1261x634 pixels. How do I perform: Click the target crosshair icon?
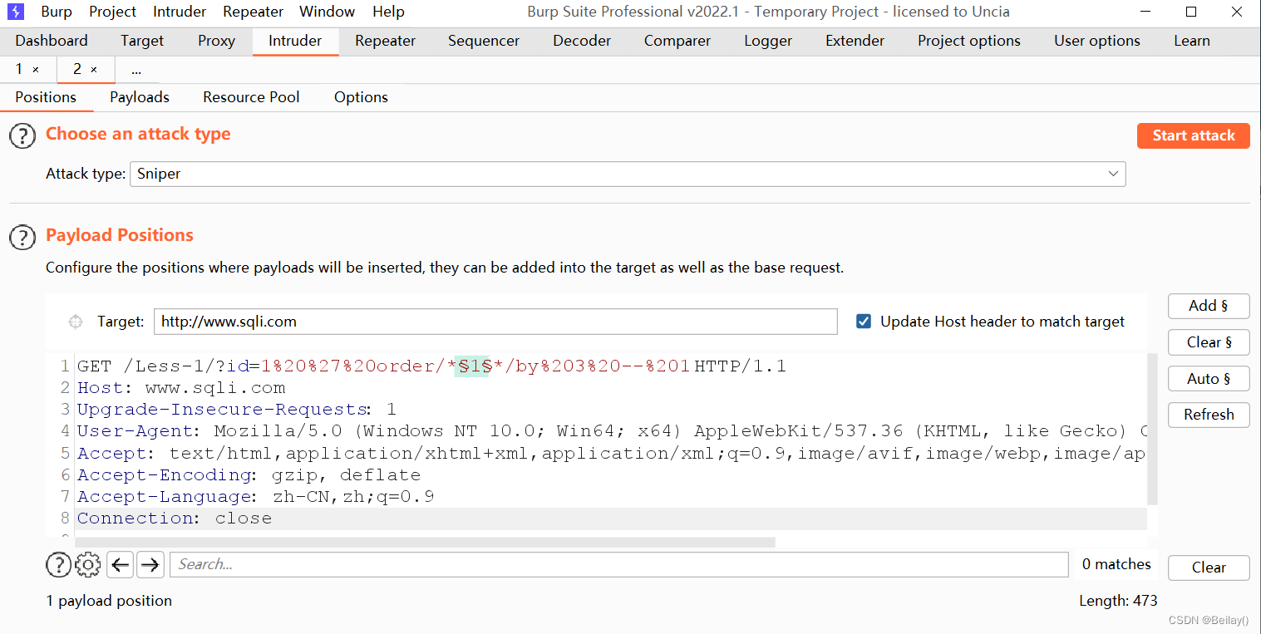point(76,322)
